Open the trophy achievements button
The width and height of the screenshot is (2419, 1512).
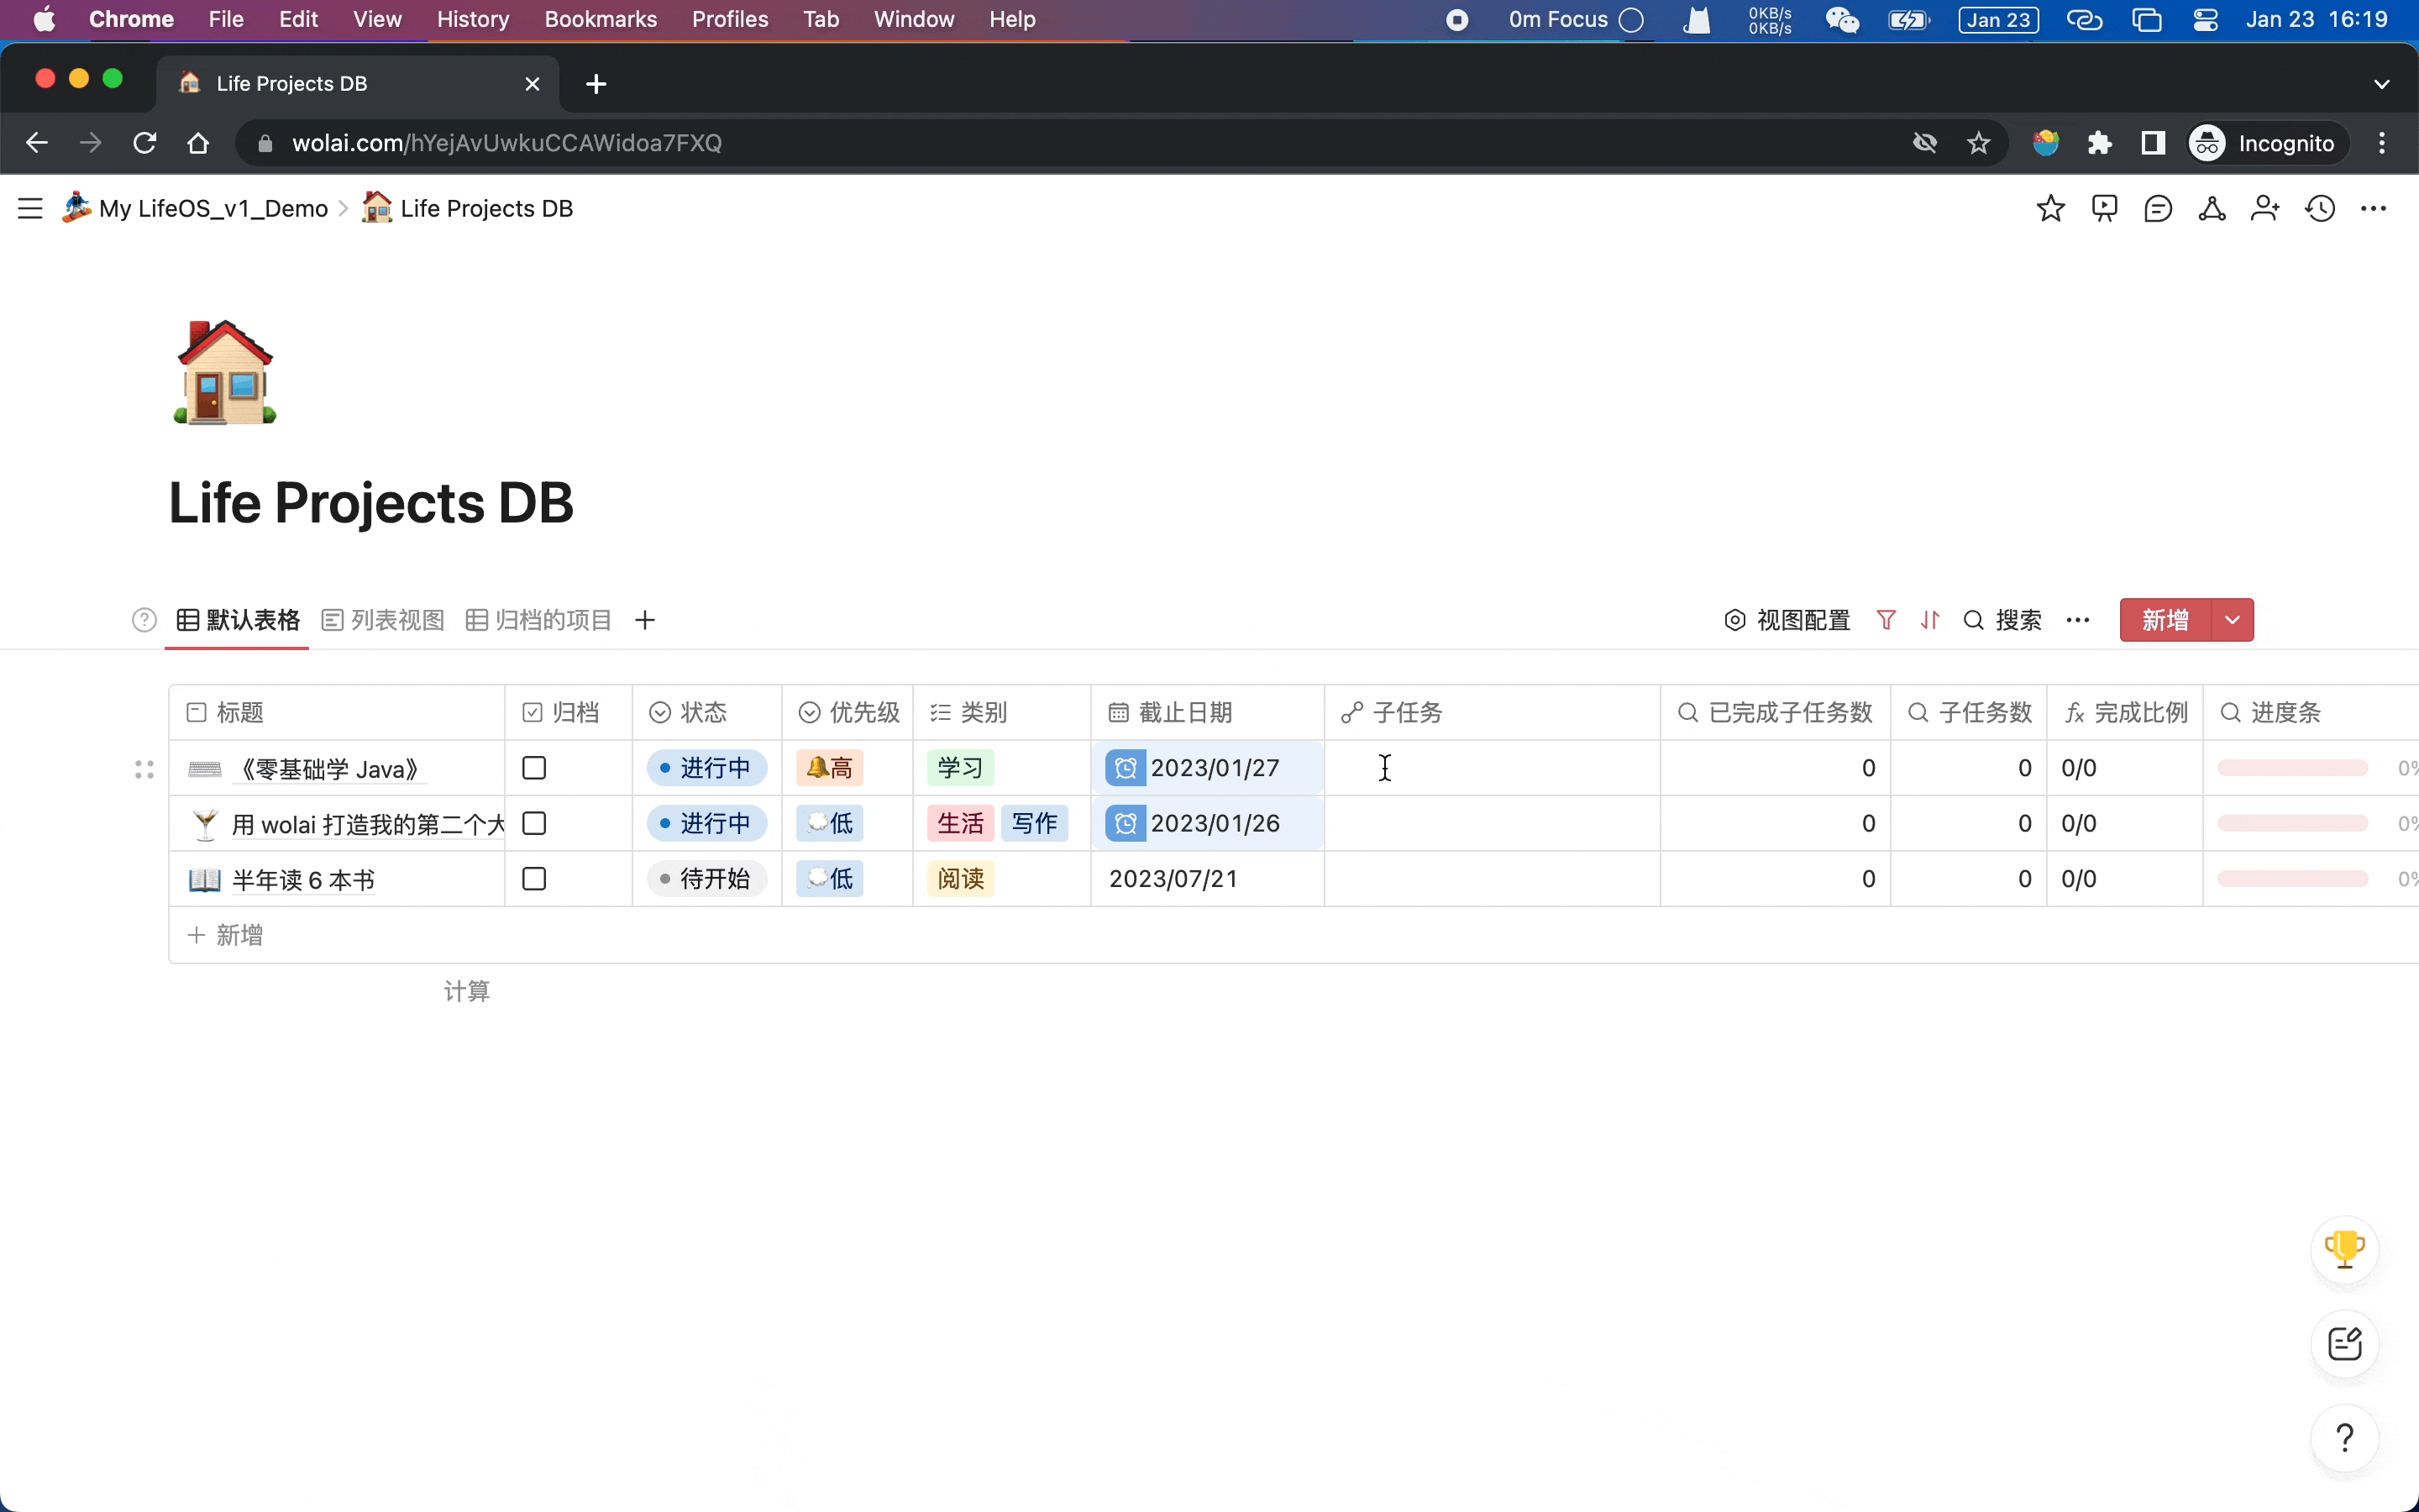click(2344, 1248)
